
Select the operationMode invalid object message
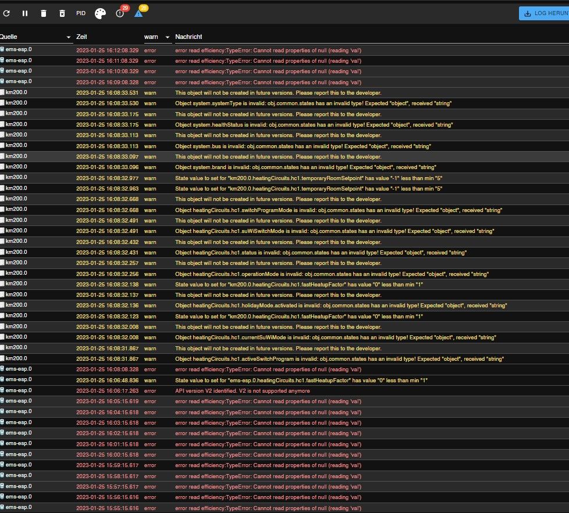pyautogui.click(x=332, y=274)
